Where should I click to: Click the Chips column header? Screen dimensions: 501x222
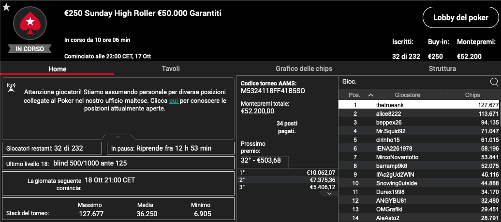coord(472,95)
